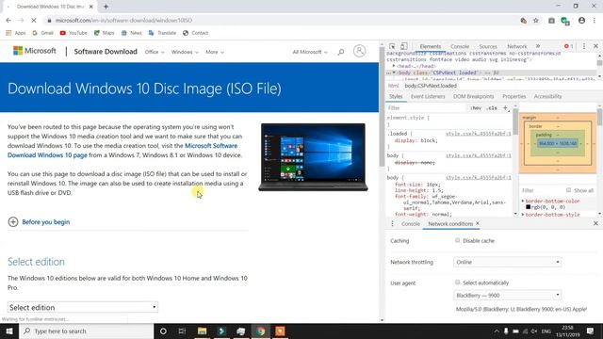The image size is (603, 339).
Task: Open the Chrome profile avatar menu
Action: point(581,21)
